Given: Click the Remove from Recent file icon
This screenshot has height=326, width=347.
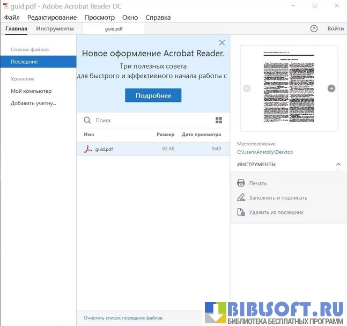Looking at the screenshot, I should pos(241,212).
